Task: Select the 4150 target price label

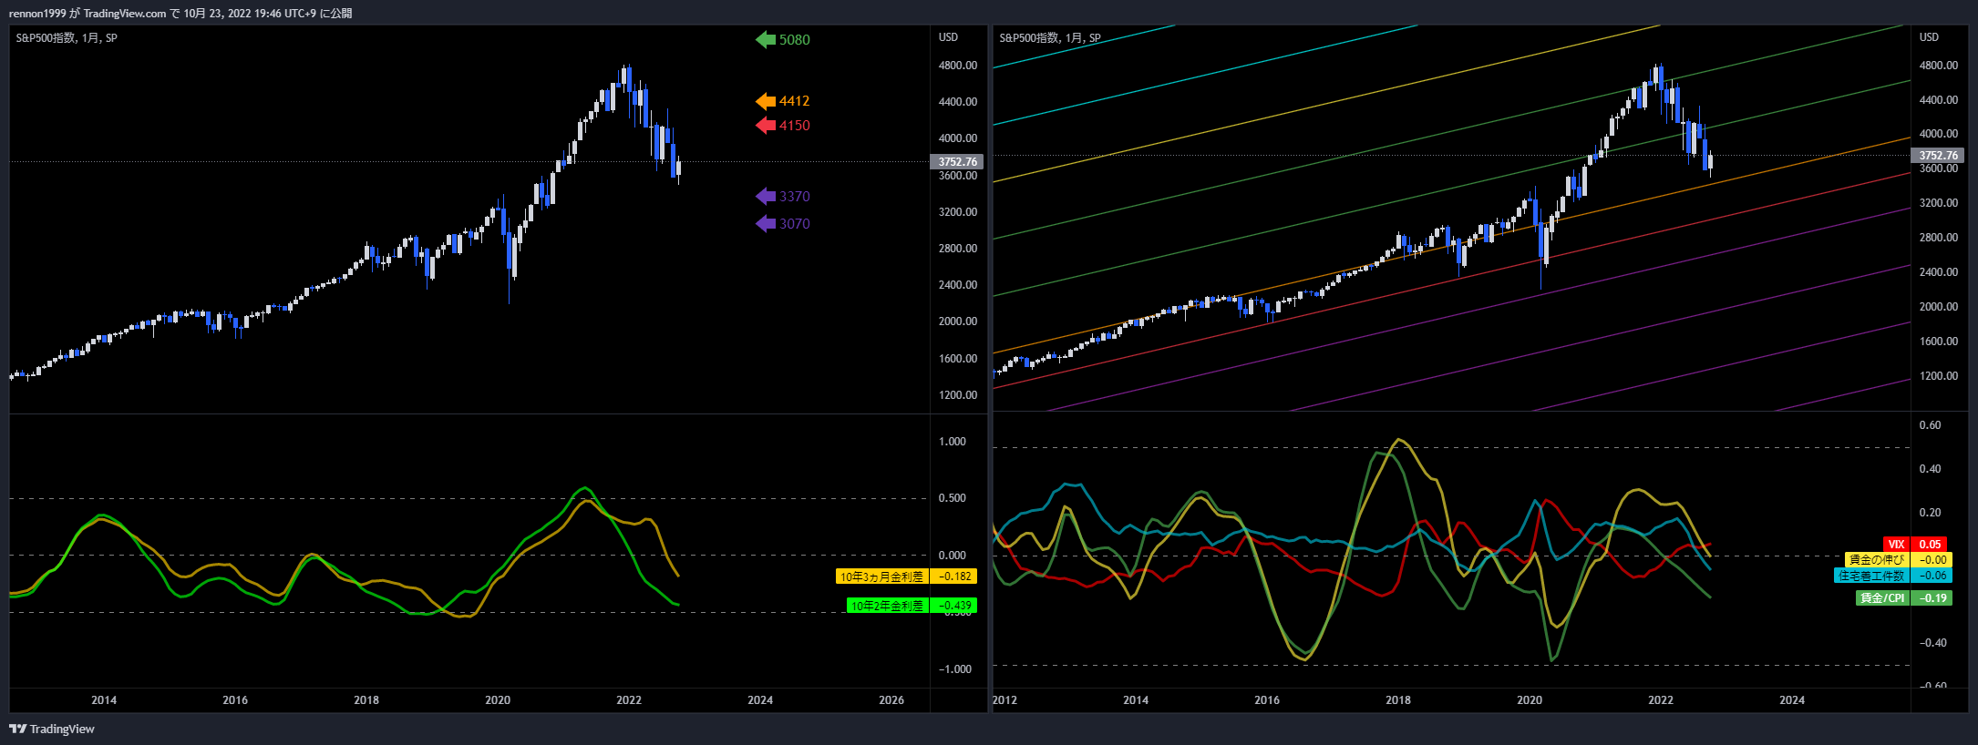Action: coord(794,126)
